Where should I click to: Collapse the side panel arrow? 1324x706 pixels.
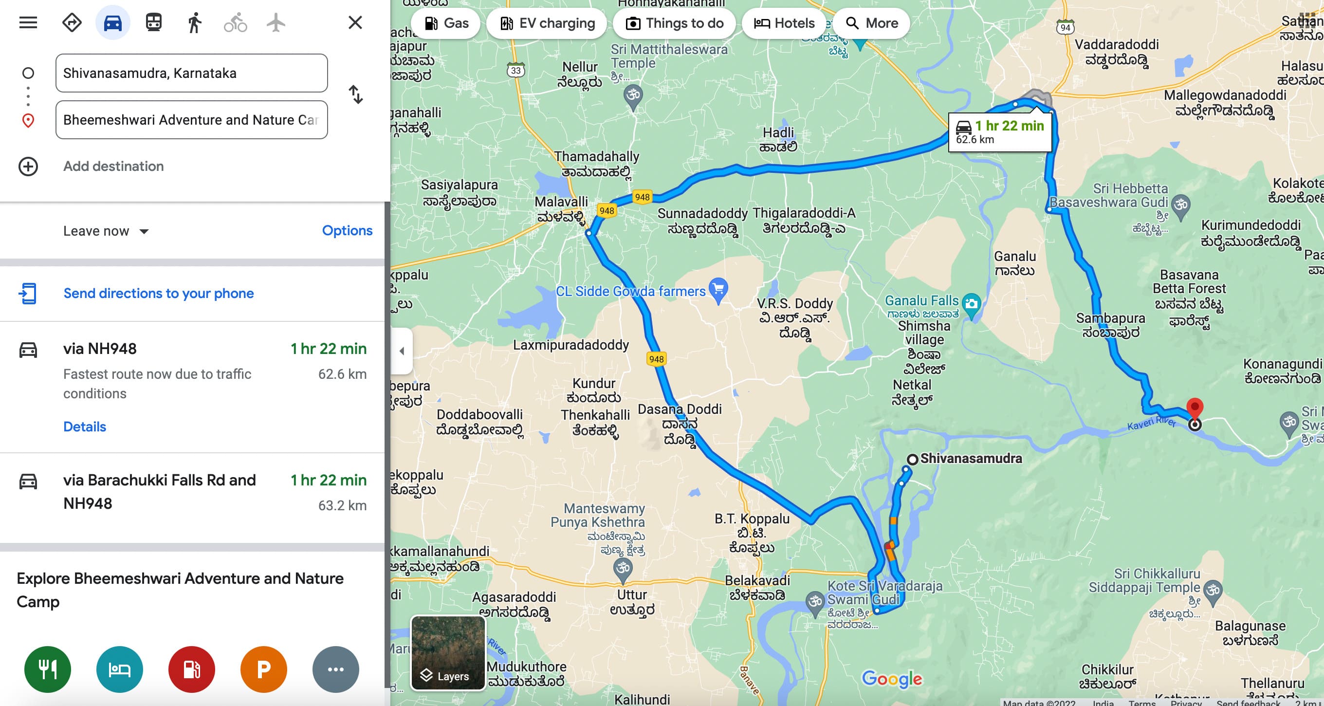(x=402, y=351)
